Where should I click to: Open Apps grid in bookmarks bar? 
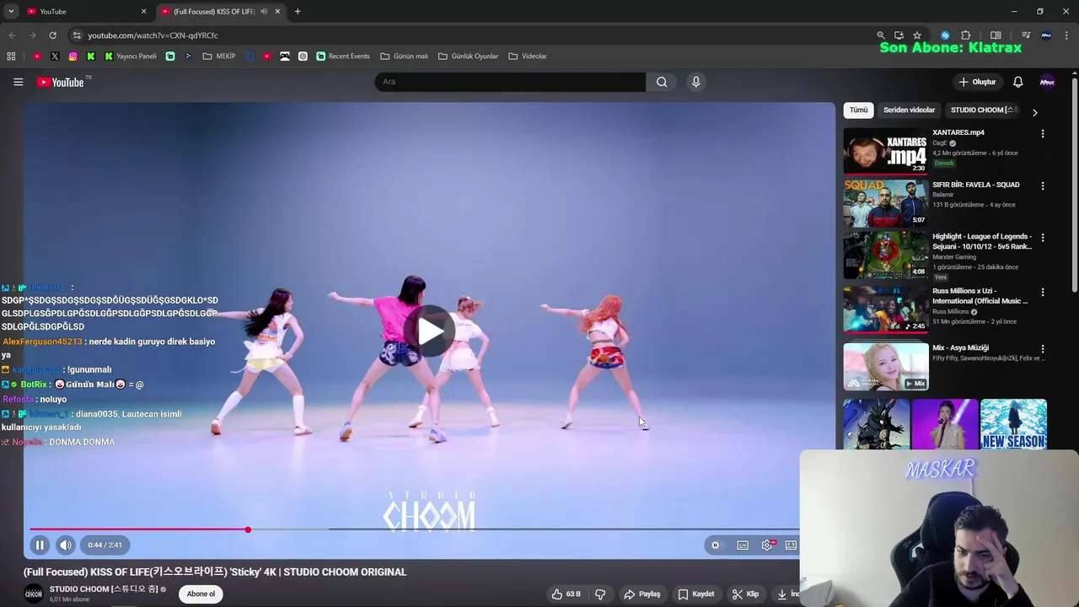coord(11,56)
